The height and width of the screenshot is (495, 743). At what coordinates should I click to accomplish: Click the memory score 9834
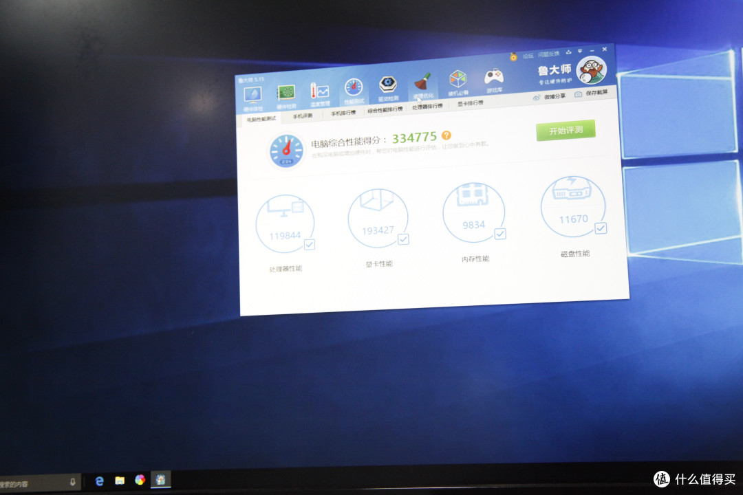point(473,225)
